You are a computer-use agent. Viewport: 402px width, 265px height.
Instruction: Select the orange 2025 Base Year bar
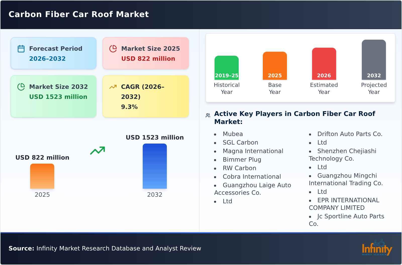pos(275,65)
